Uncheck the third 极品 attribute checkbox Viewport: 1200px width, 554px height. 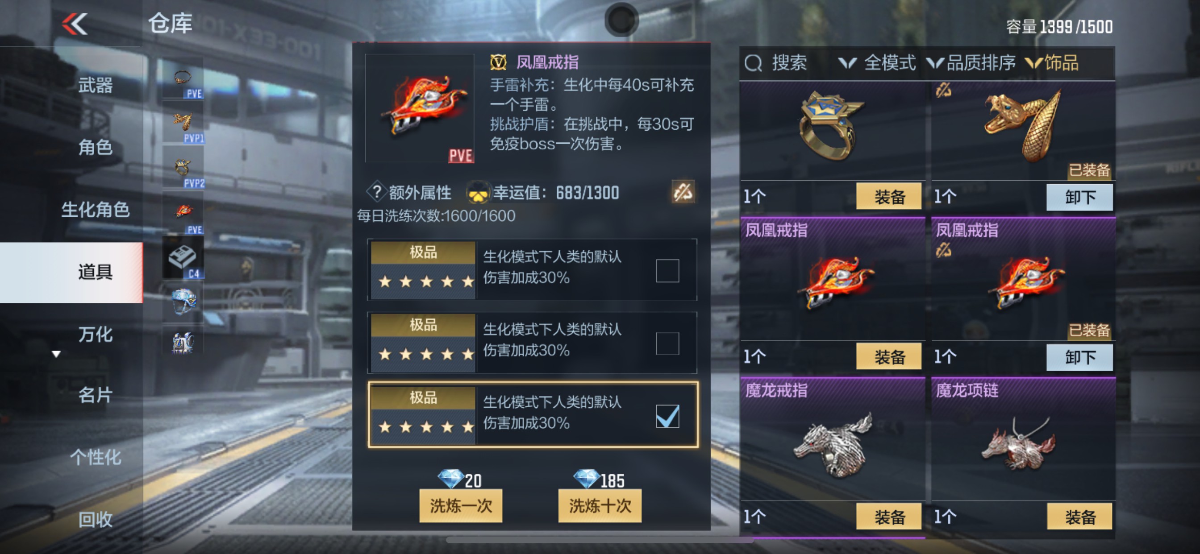(x=667, y=416)
